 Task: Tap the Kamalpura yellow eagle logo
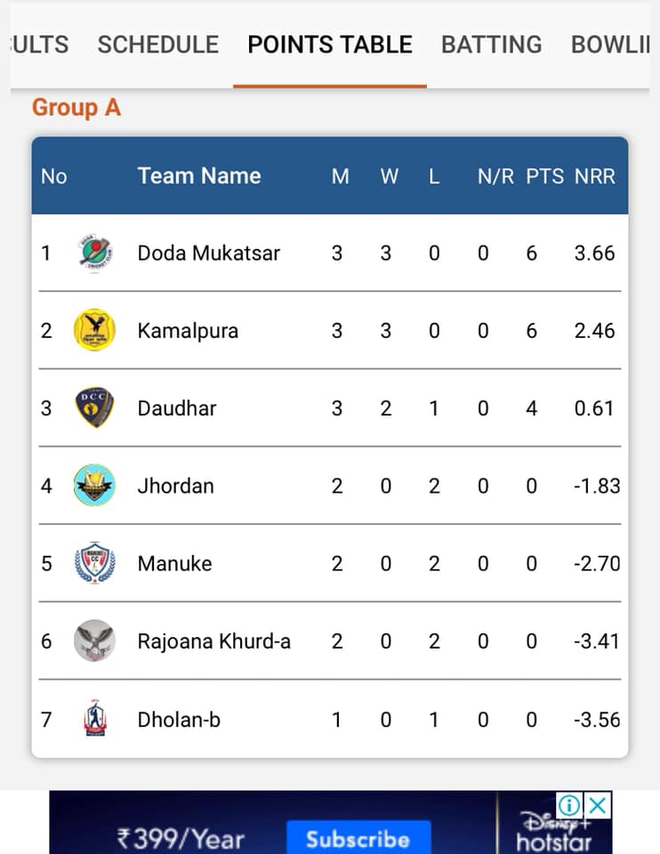point(95,330)
